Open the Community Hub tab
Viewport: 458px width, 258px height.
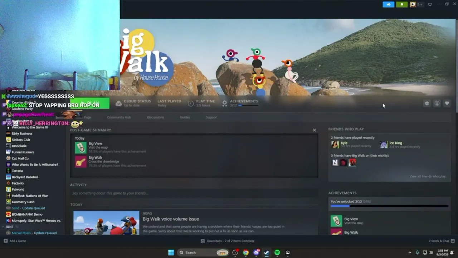[x=119, y=117]
